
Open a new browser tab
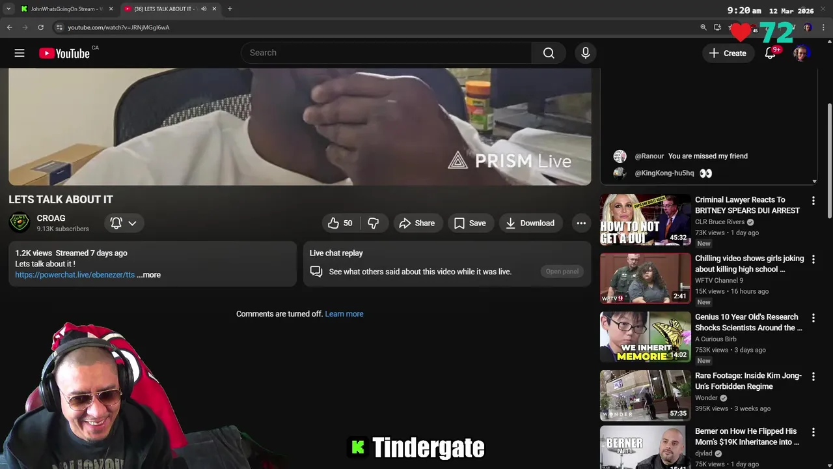pos(230,8)
